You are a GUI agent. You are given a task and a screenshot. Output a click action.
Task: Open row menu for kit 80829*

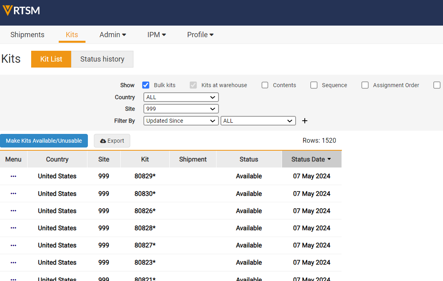click(x=13, y=176)
